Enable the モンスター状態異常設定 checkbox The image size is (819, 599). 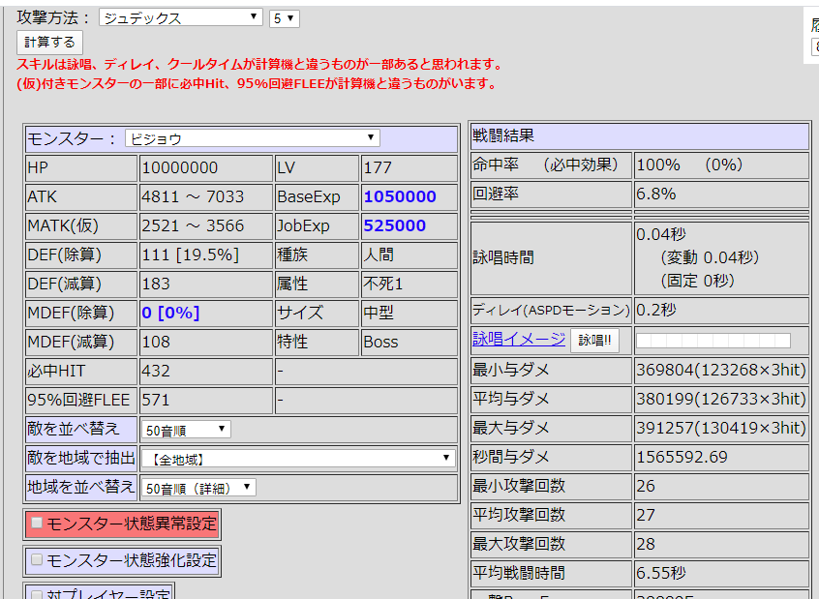click(37, 523)
